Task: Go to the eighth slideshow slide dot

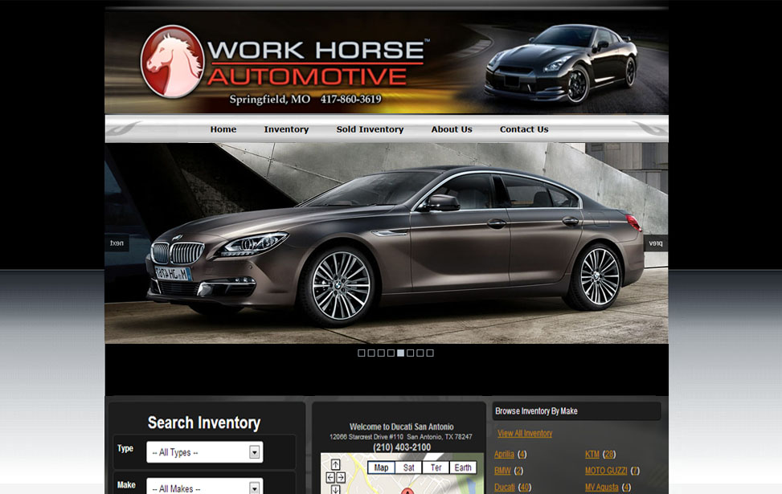Action: (x=430, y=353)
